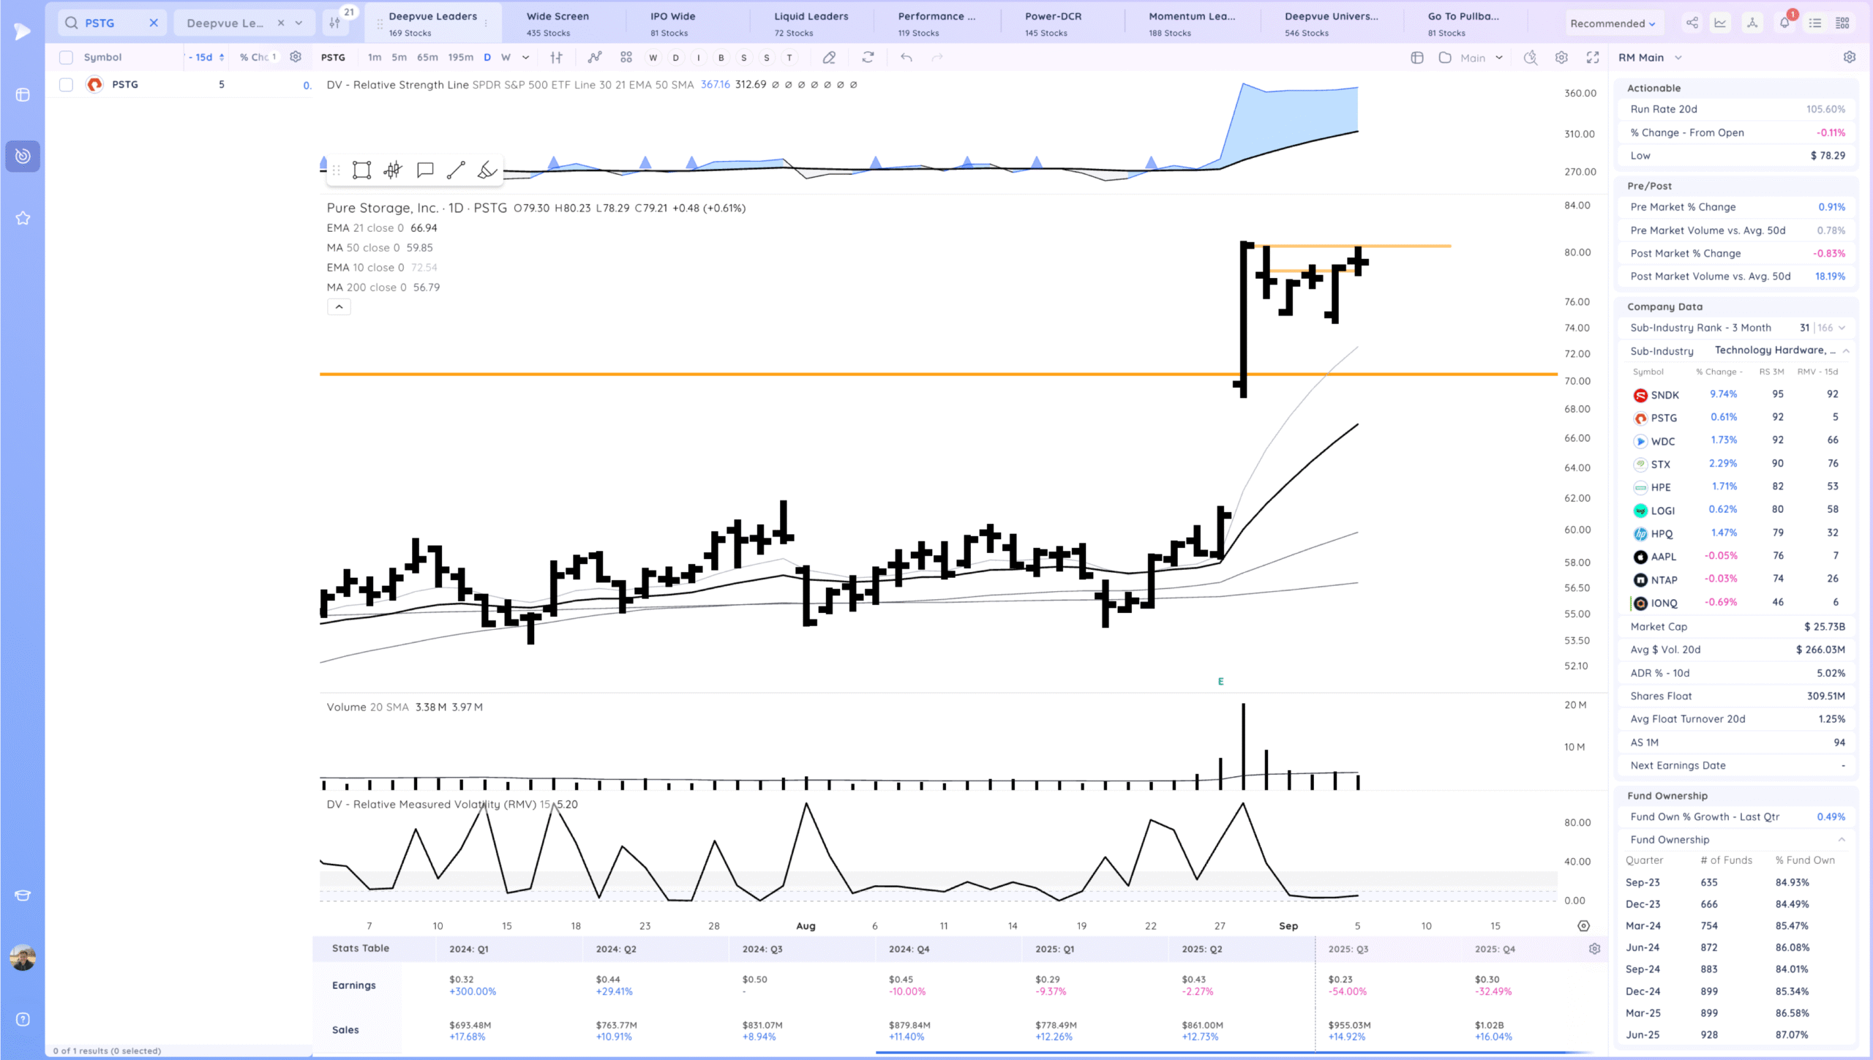Click the network nodes icon in top bar
Image resolution: width=1873 pixels, height=1060 pixels.
tap(1752, 23)
